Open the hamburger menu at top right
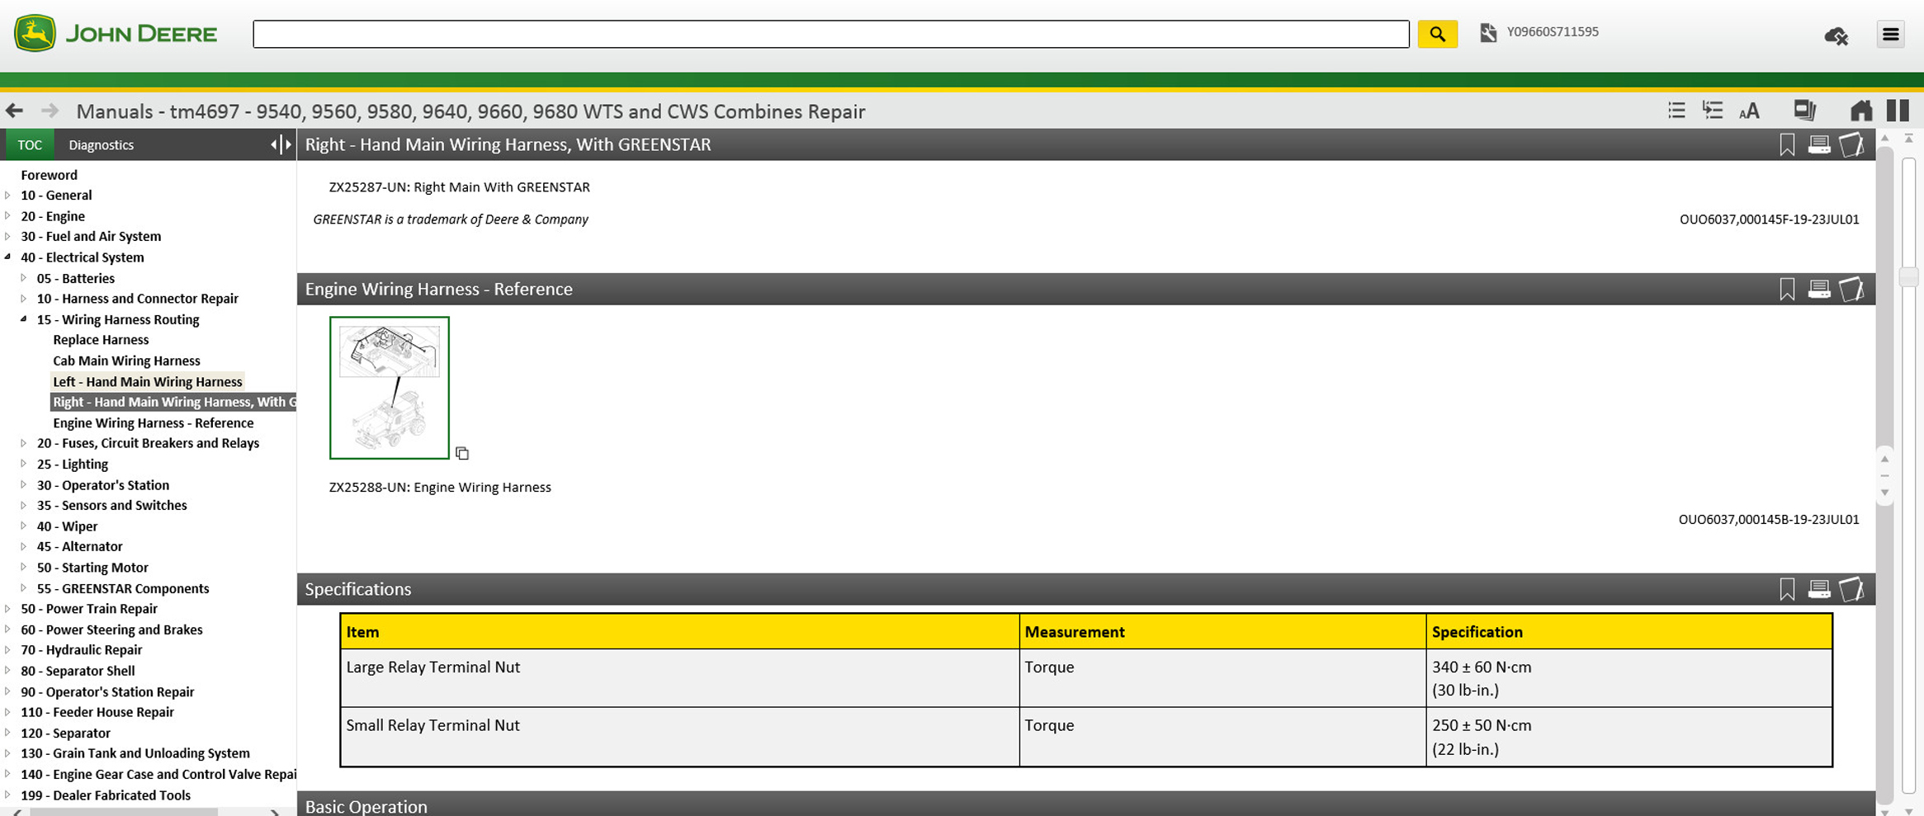Viewport: 1924px width, 816px height. (1890, 34)
